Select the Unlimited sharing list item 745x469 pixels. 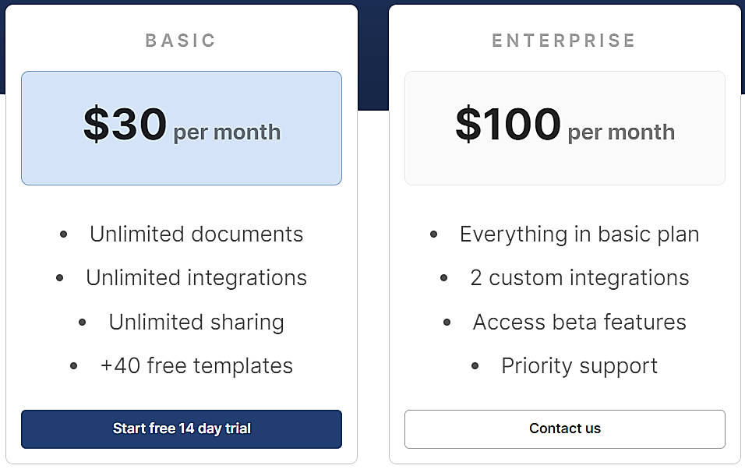tap(196, 322)
